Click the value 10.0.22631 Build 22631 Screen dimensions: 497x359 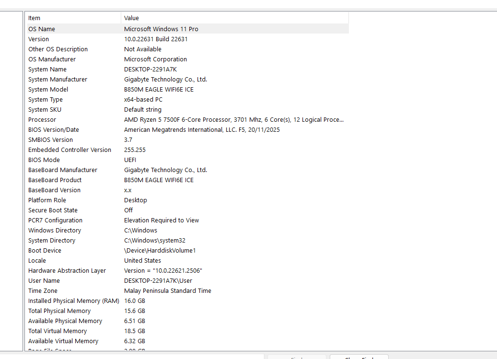[x=156, y=39]
